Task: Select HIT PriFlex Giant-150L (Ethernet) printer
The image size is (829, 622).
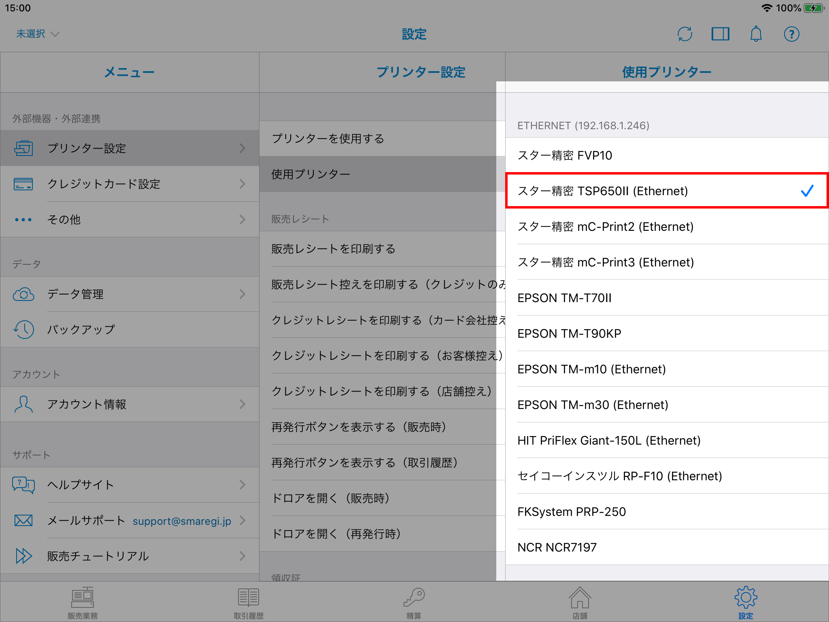Action: [667, 441]
